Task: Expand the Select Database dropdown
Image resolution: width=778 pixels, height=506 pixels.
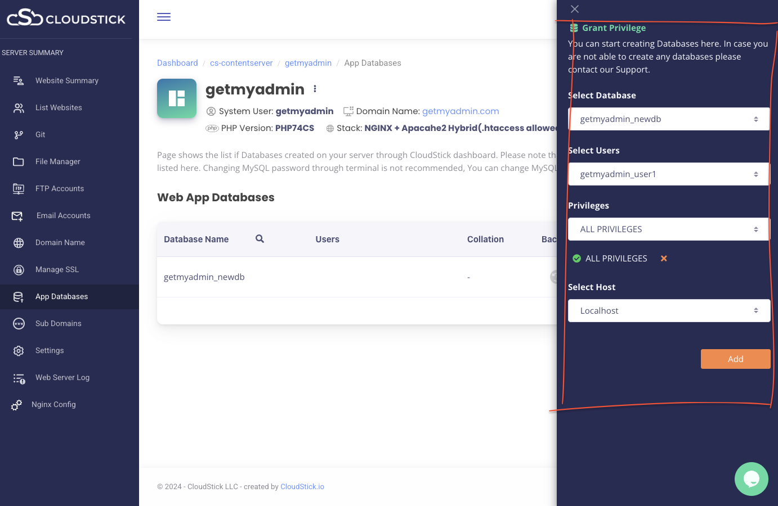Action: 669,119
